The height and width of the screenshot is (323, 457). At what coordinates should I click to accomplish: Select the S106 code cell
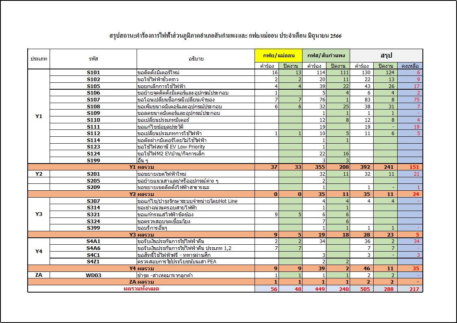pyautogui.click(x=93, y=93)
